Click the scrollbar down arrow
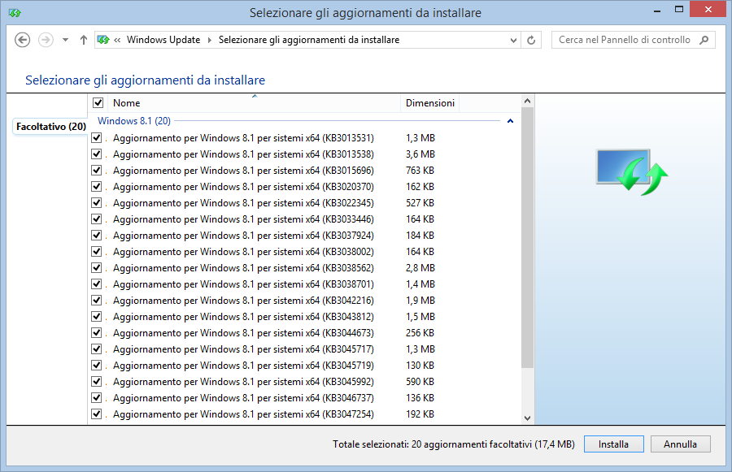This screenshot has height=472, width=732. [x=528, y=418]
